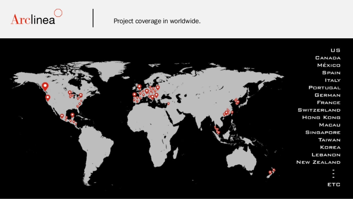Select the map pin on Lebanon
Image resolution: width=353 pixels, height=199 pixels.
168,103
